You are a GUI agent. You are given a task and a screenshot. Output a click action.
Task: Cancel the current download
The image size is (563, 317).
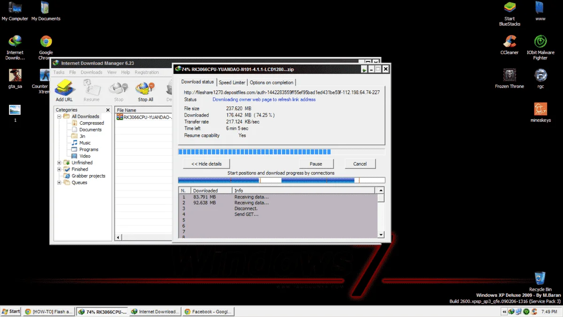click(360, 164)
